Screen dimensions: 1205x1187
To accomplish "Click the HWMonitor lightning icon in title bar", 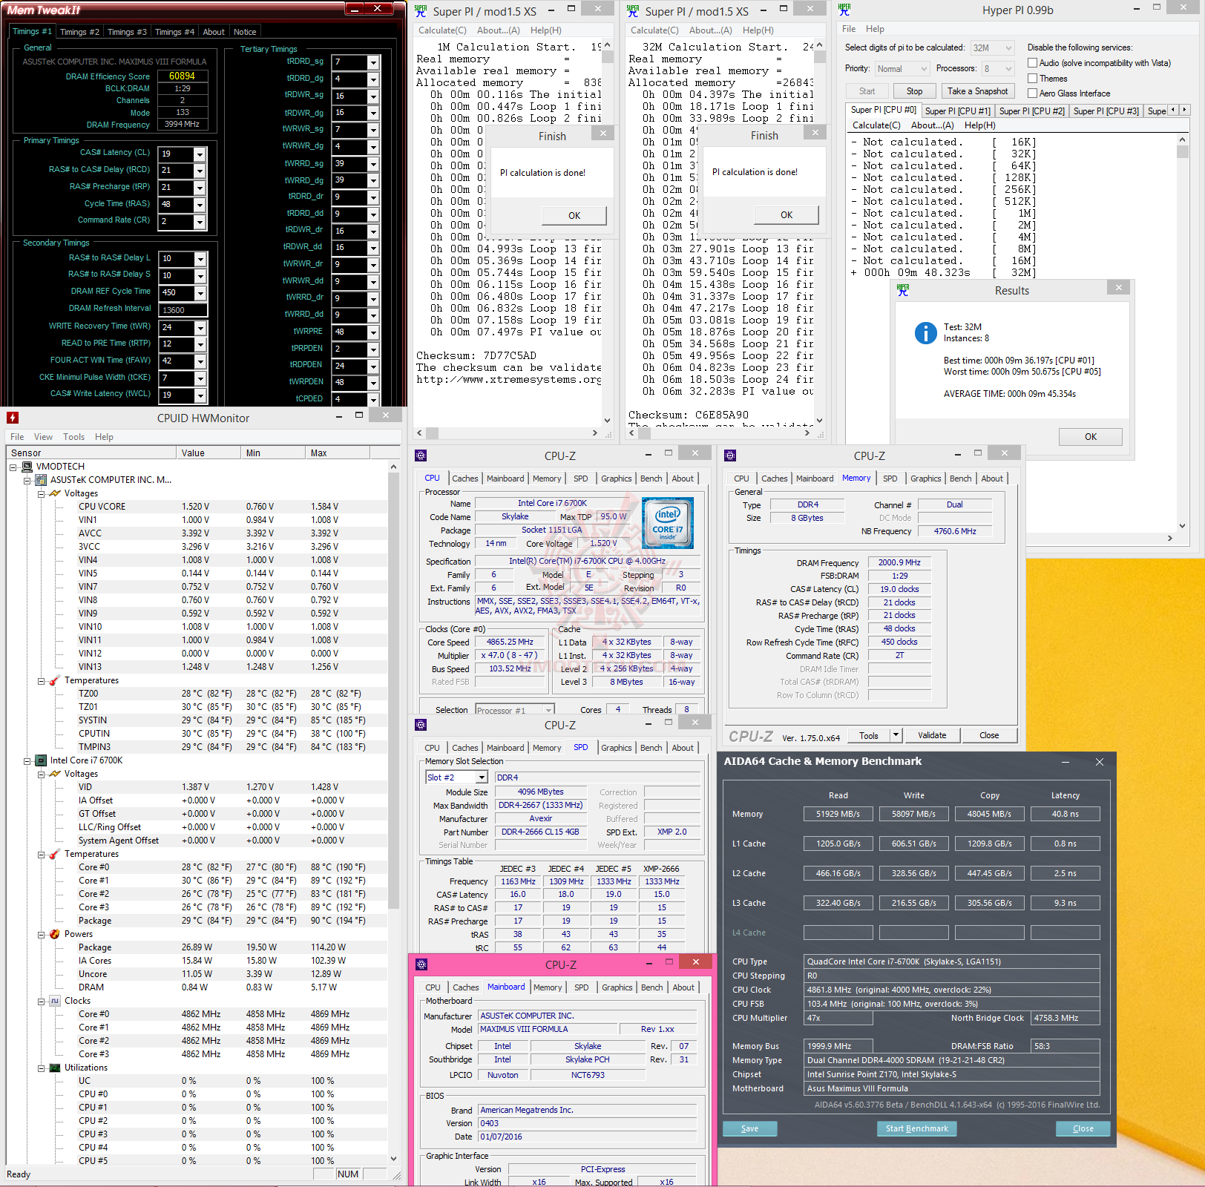I will point(13,418).
